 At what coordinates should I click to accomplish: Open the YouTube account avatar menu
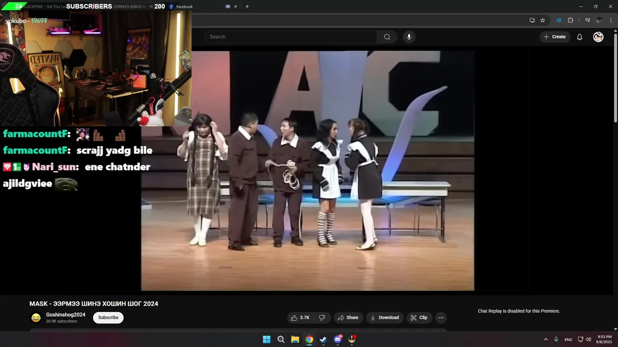[x=598, y=37]
